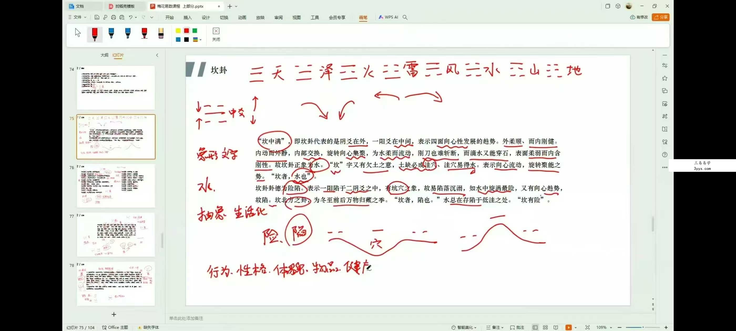Image resolution: width=736 pixels, height=331 pixels.
Task: Open the 画笔 ribbon tab
Action: coord(363,17)
